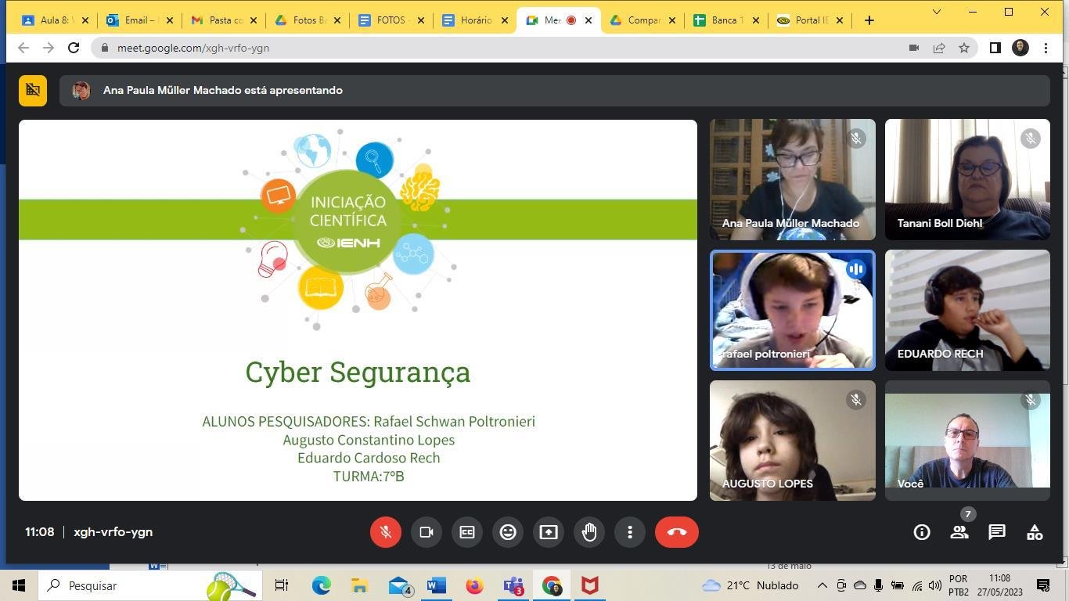Unmute the microphone in Meet controls
The height and width of the screenshot is (601, 1069).
(386, 532)
